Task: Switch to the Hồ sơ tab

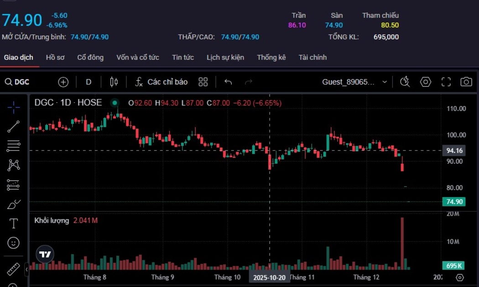Action: pos(55,57)
